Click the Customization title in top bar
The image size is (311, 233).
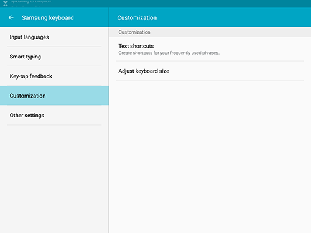coord(137,17)
